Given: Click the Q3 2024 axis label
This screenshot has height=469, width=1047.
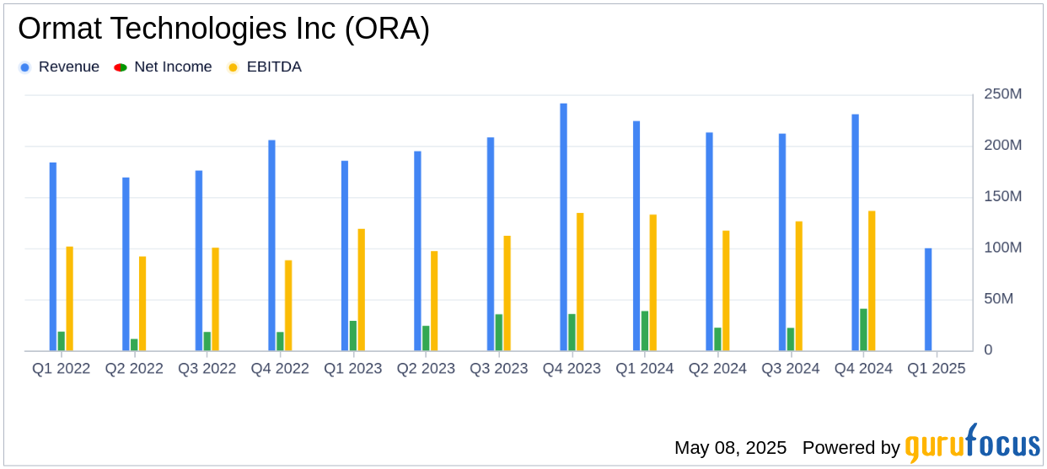Looking at the screenshot, I should pyautogui.click(x=791, y=369).
